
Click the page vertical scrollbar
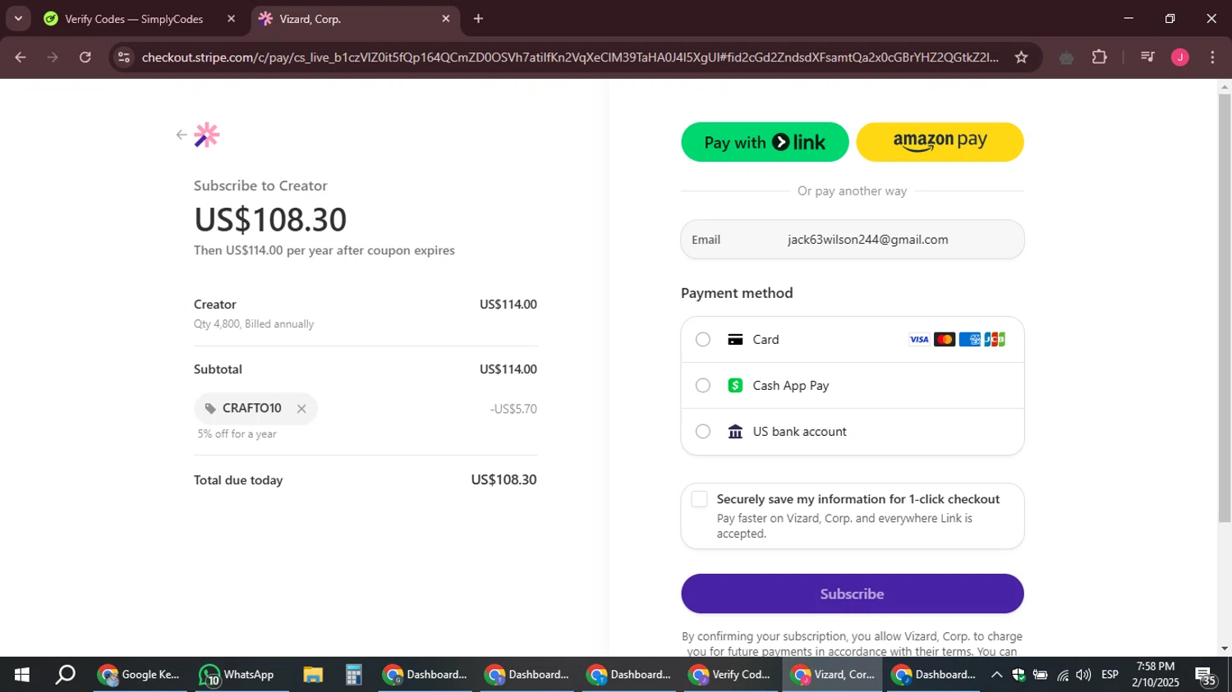(x=1225, y=308)
